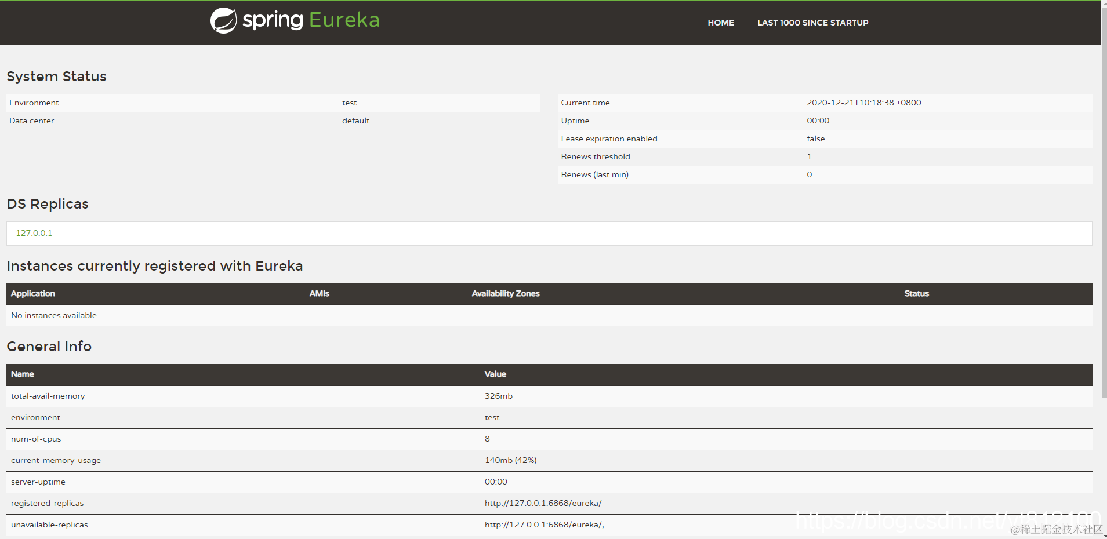Select the 'false' lease expiration value
Viewport: 1107px width, 539px height.
click(815, 139)
